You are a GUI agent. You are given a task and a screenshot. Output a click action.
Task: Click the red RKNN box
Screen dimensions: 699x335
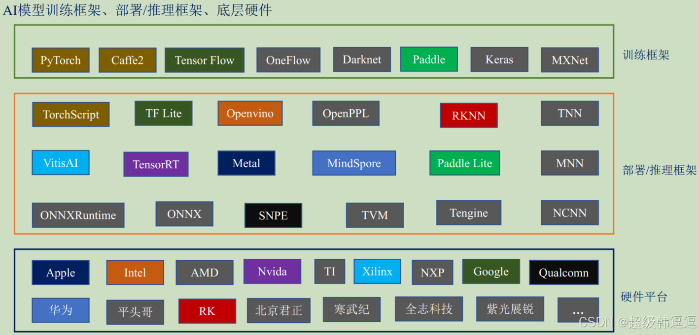pos(469,115)
